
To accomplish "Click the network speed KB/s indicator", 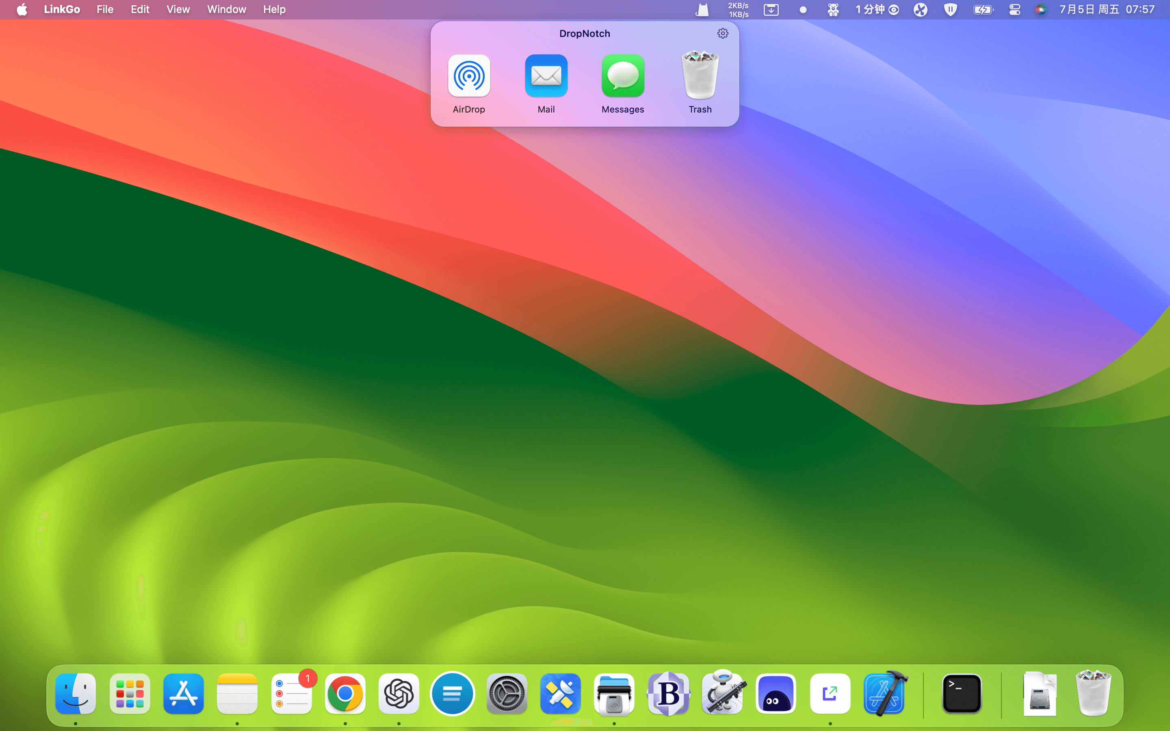I will pos(738,10).
